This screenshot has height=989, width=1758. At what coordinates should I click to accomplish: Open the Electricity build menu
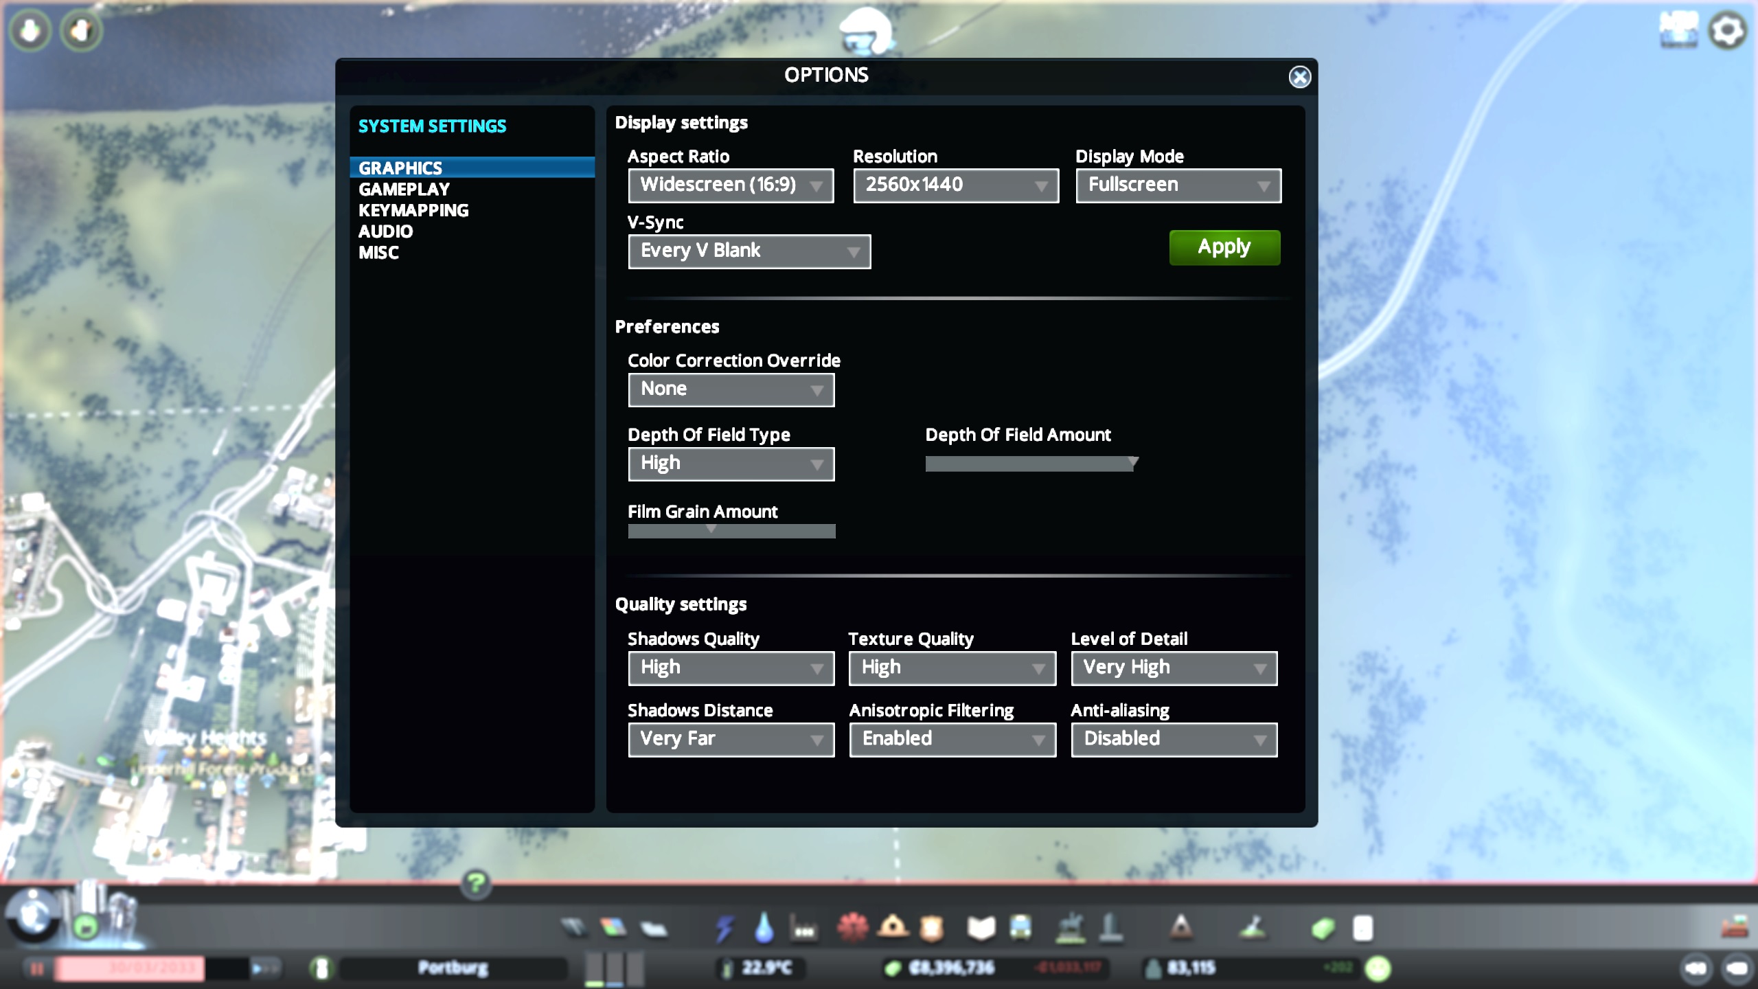(x=724, y=929)
